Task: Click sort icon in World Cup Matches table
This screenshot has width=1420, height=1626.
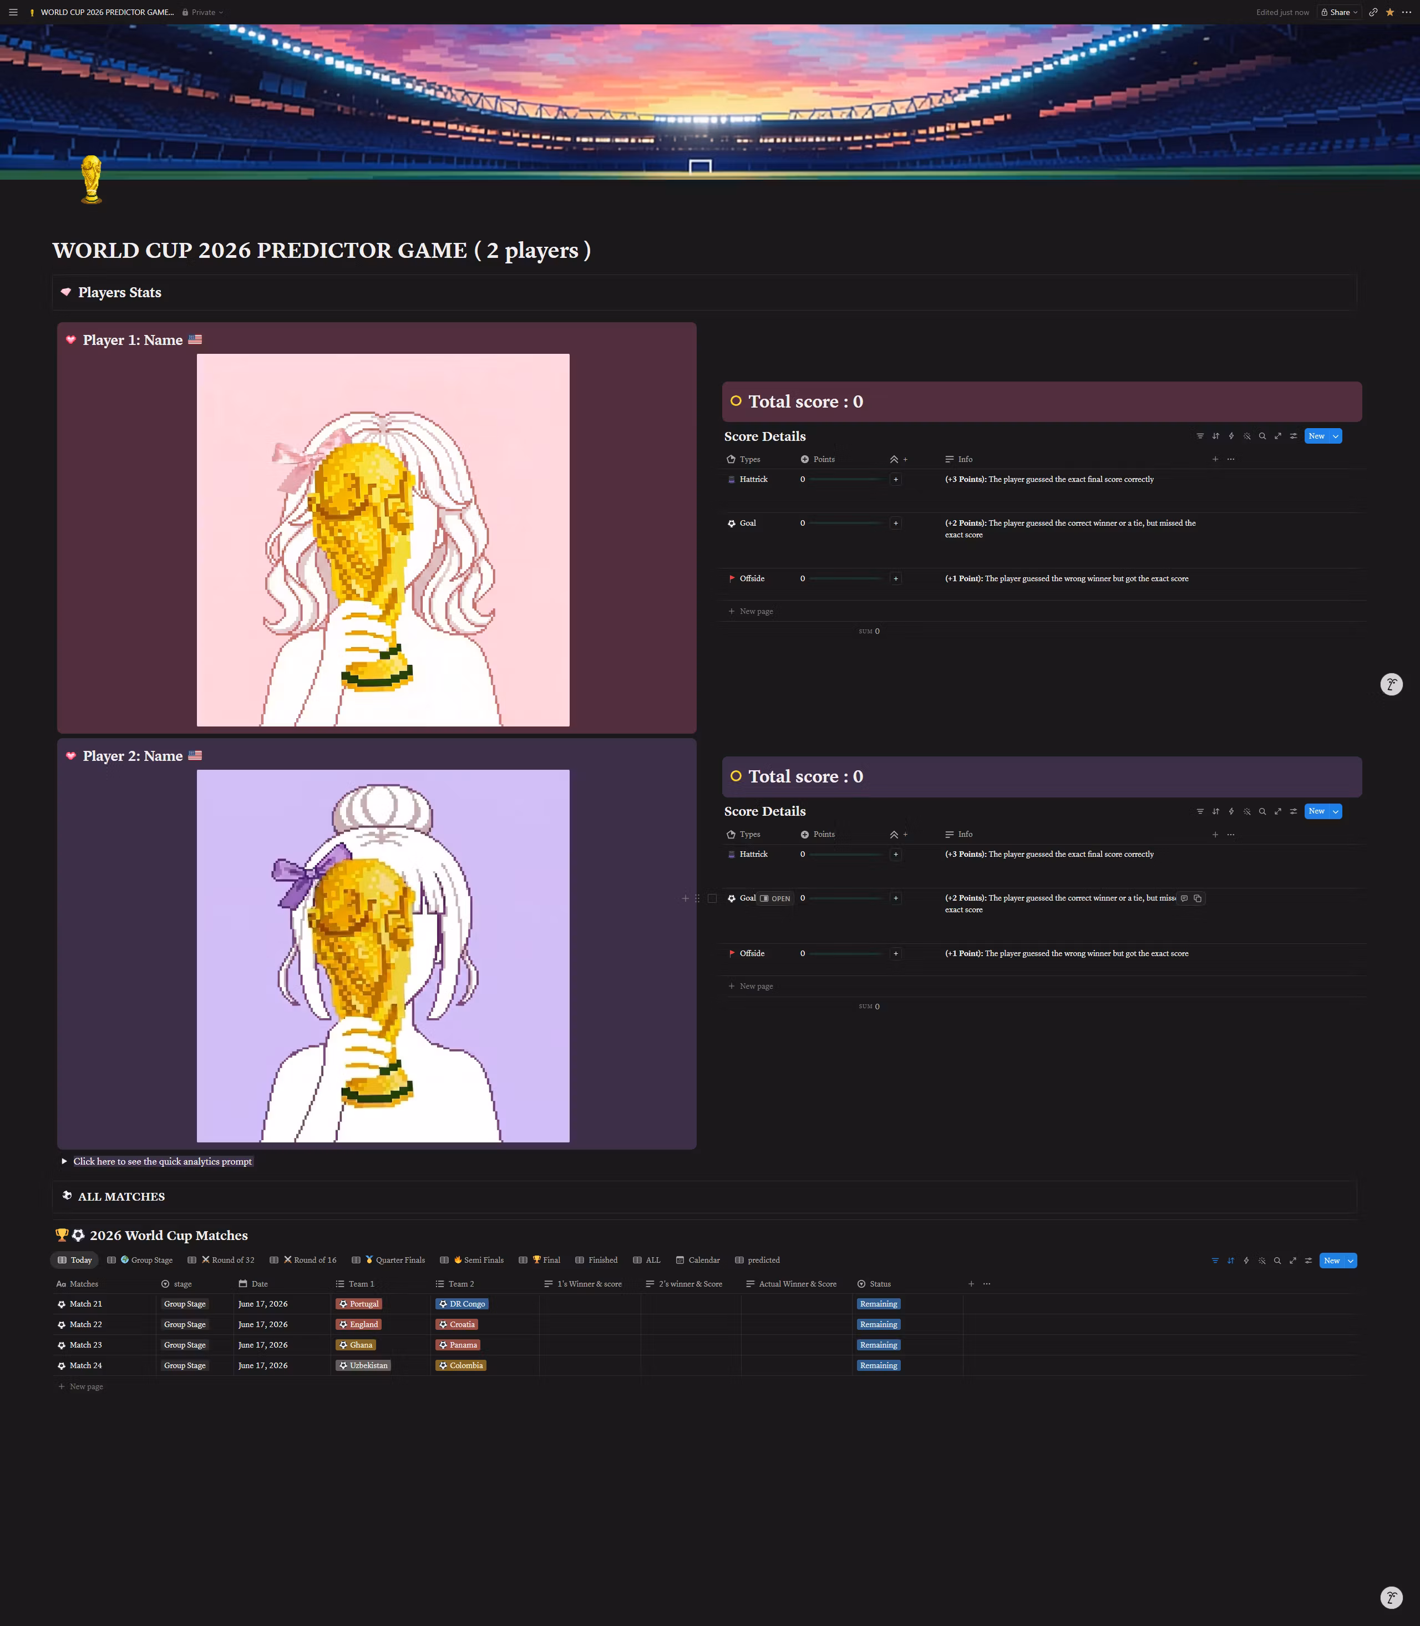Action: pos(1231,1260)
